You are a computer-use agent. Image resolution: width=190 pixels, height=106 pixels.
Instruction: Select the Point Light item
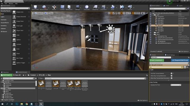tap(21, 26)
